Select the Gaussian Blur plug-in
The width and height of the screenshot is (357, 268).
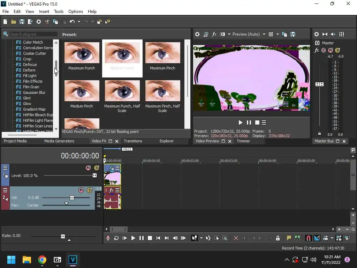34,92
